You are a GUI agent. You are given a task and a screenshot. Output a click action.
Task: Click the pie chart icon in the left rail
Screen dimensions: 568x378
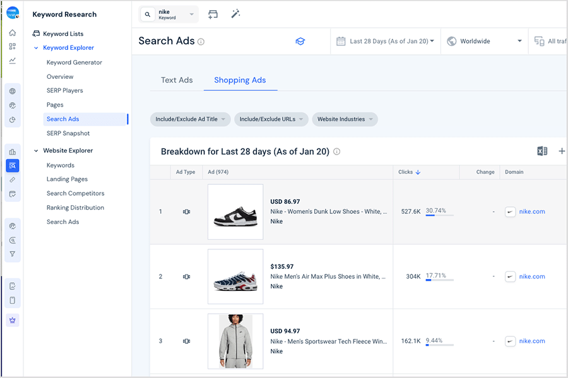click(13, 120)
